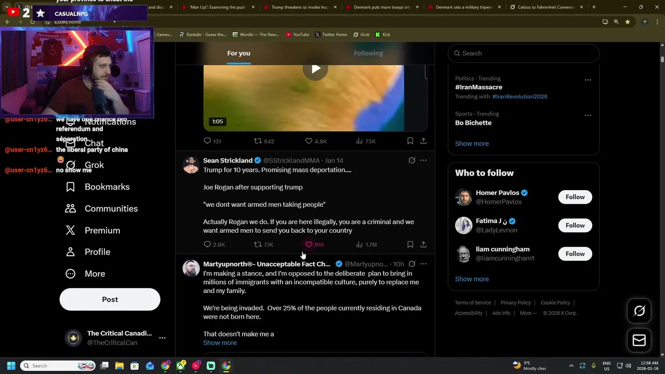Screen dimensions: 665x374
Task: Open Sean Strickland's profile avatar
Action: tap(191, 165)
